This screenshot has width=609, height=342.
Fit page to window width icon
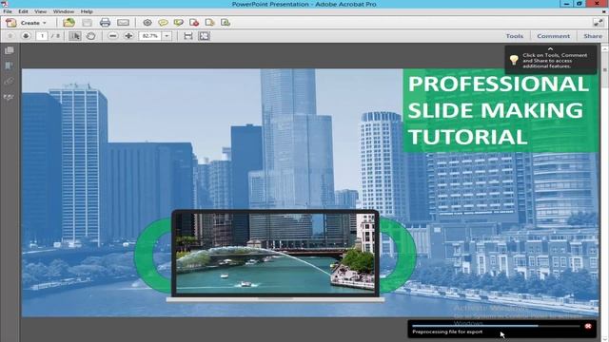coord(188,36)
